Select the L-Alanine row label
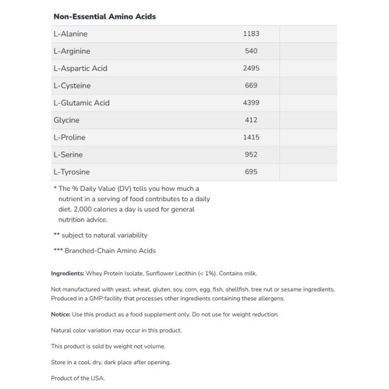 coord(71,34)
